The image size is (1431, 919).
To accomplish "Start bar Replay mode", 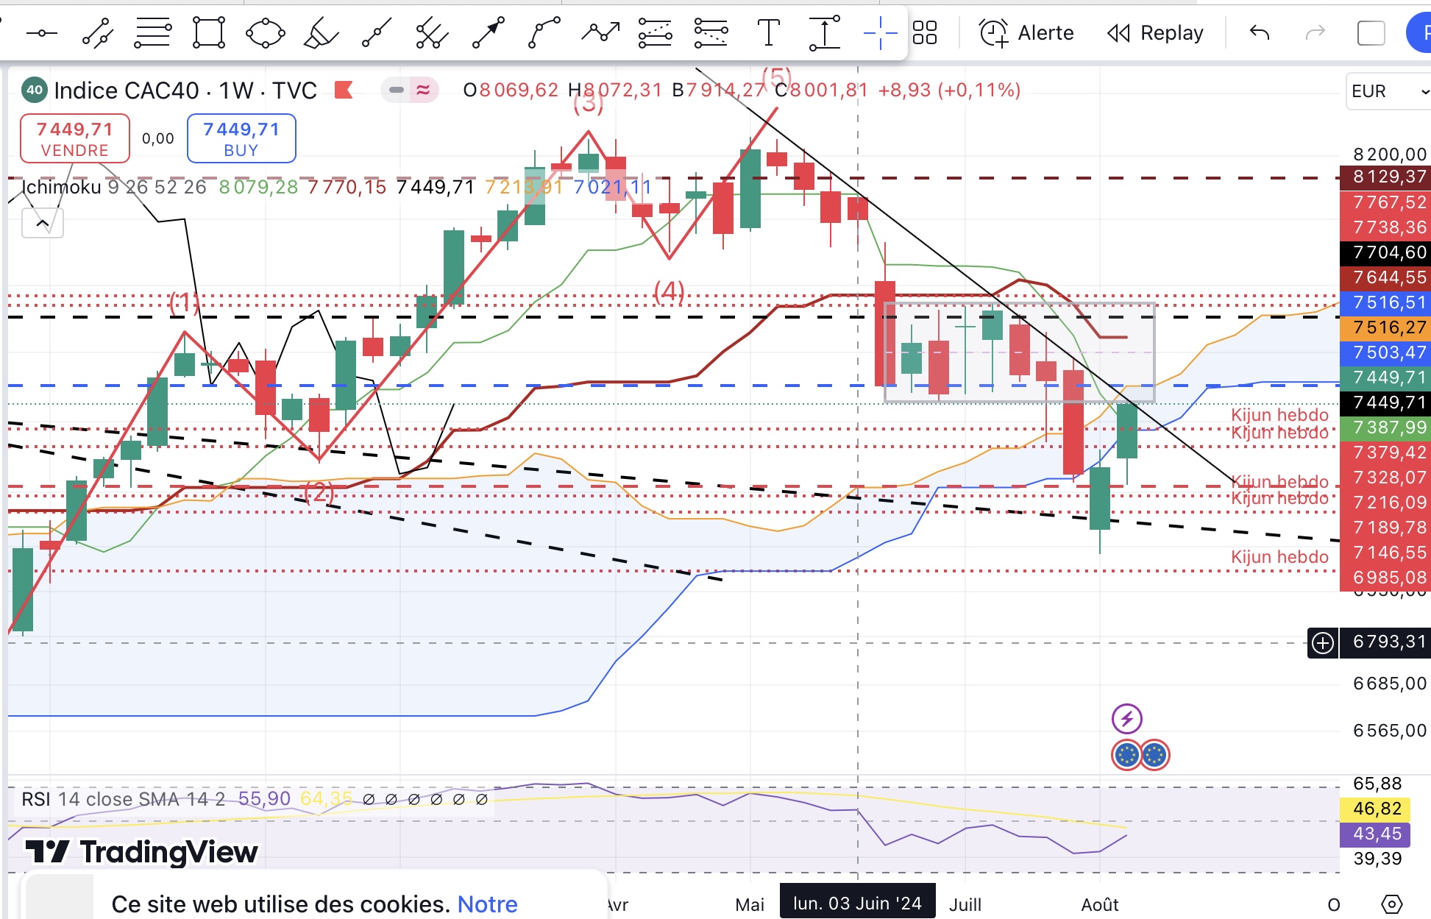I will 1155,33.
